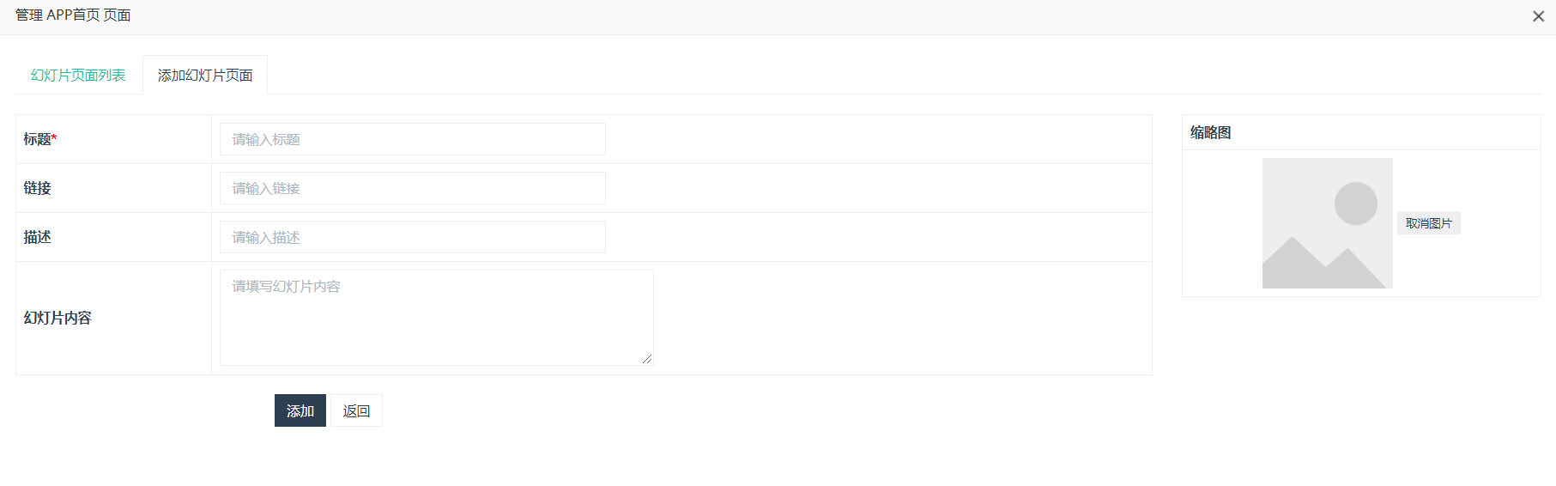Click the 缩略图 panel header
Image resolution: width=1556 pixels, height=486 pixels.
1211,132
